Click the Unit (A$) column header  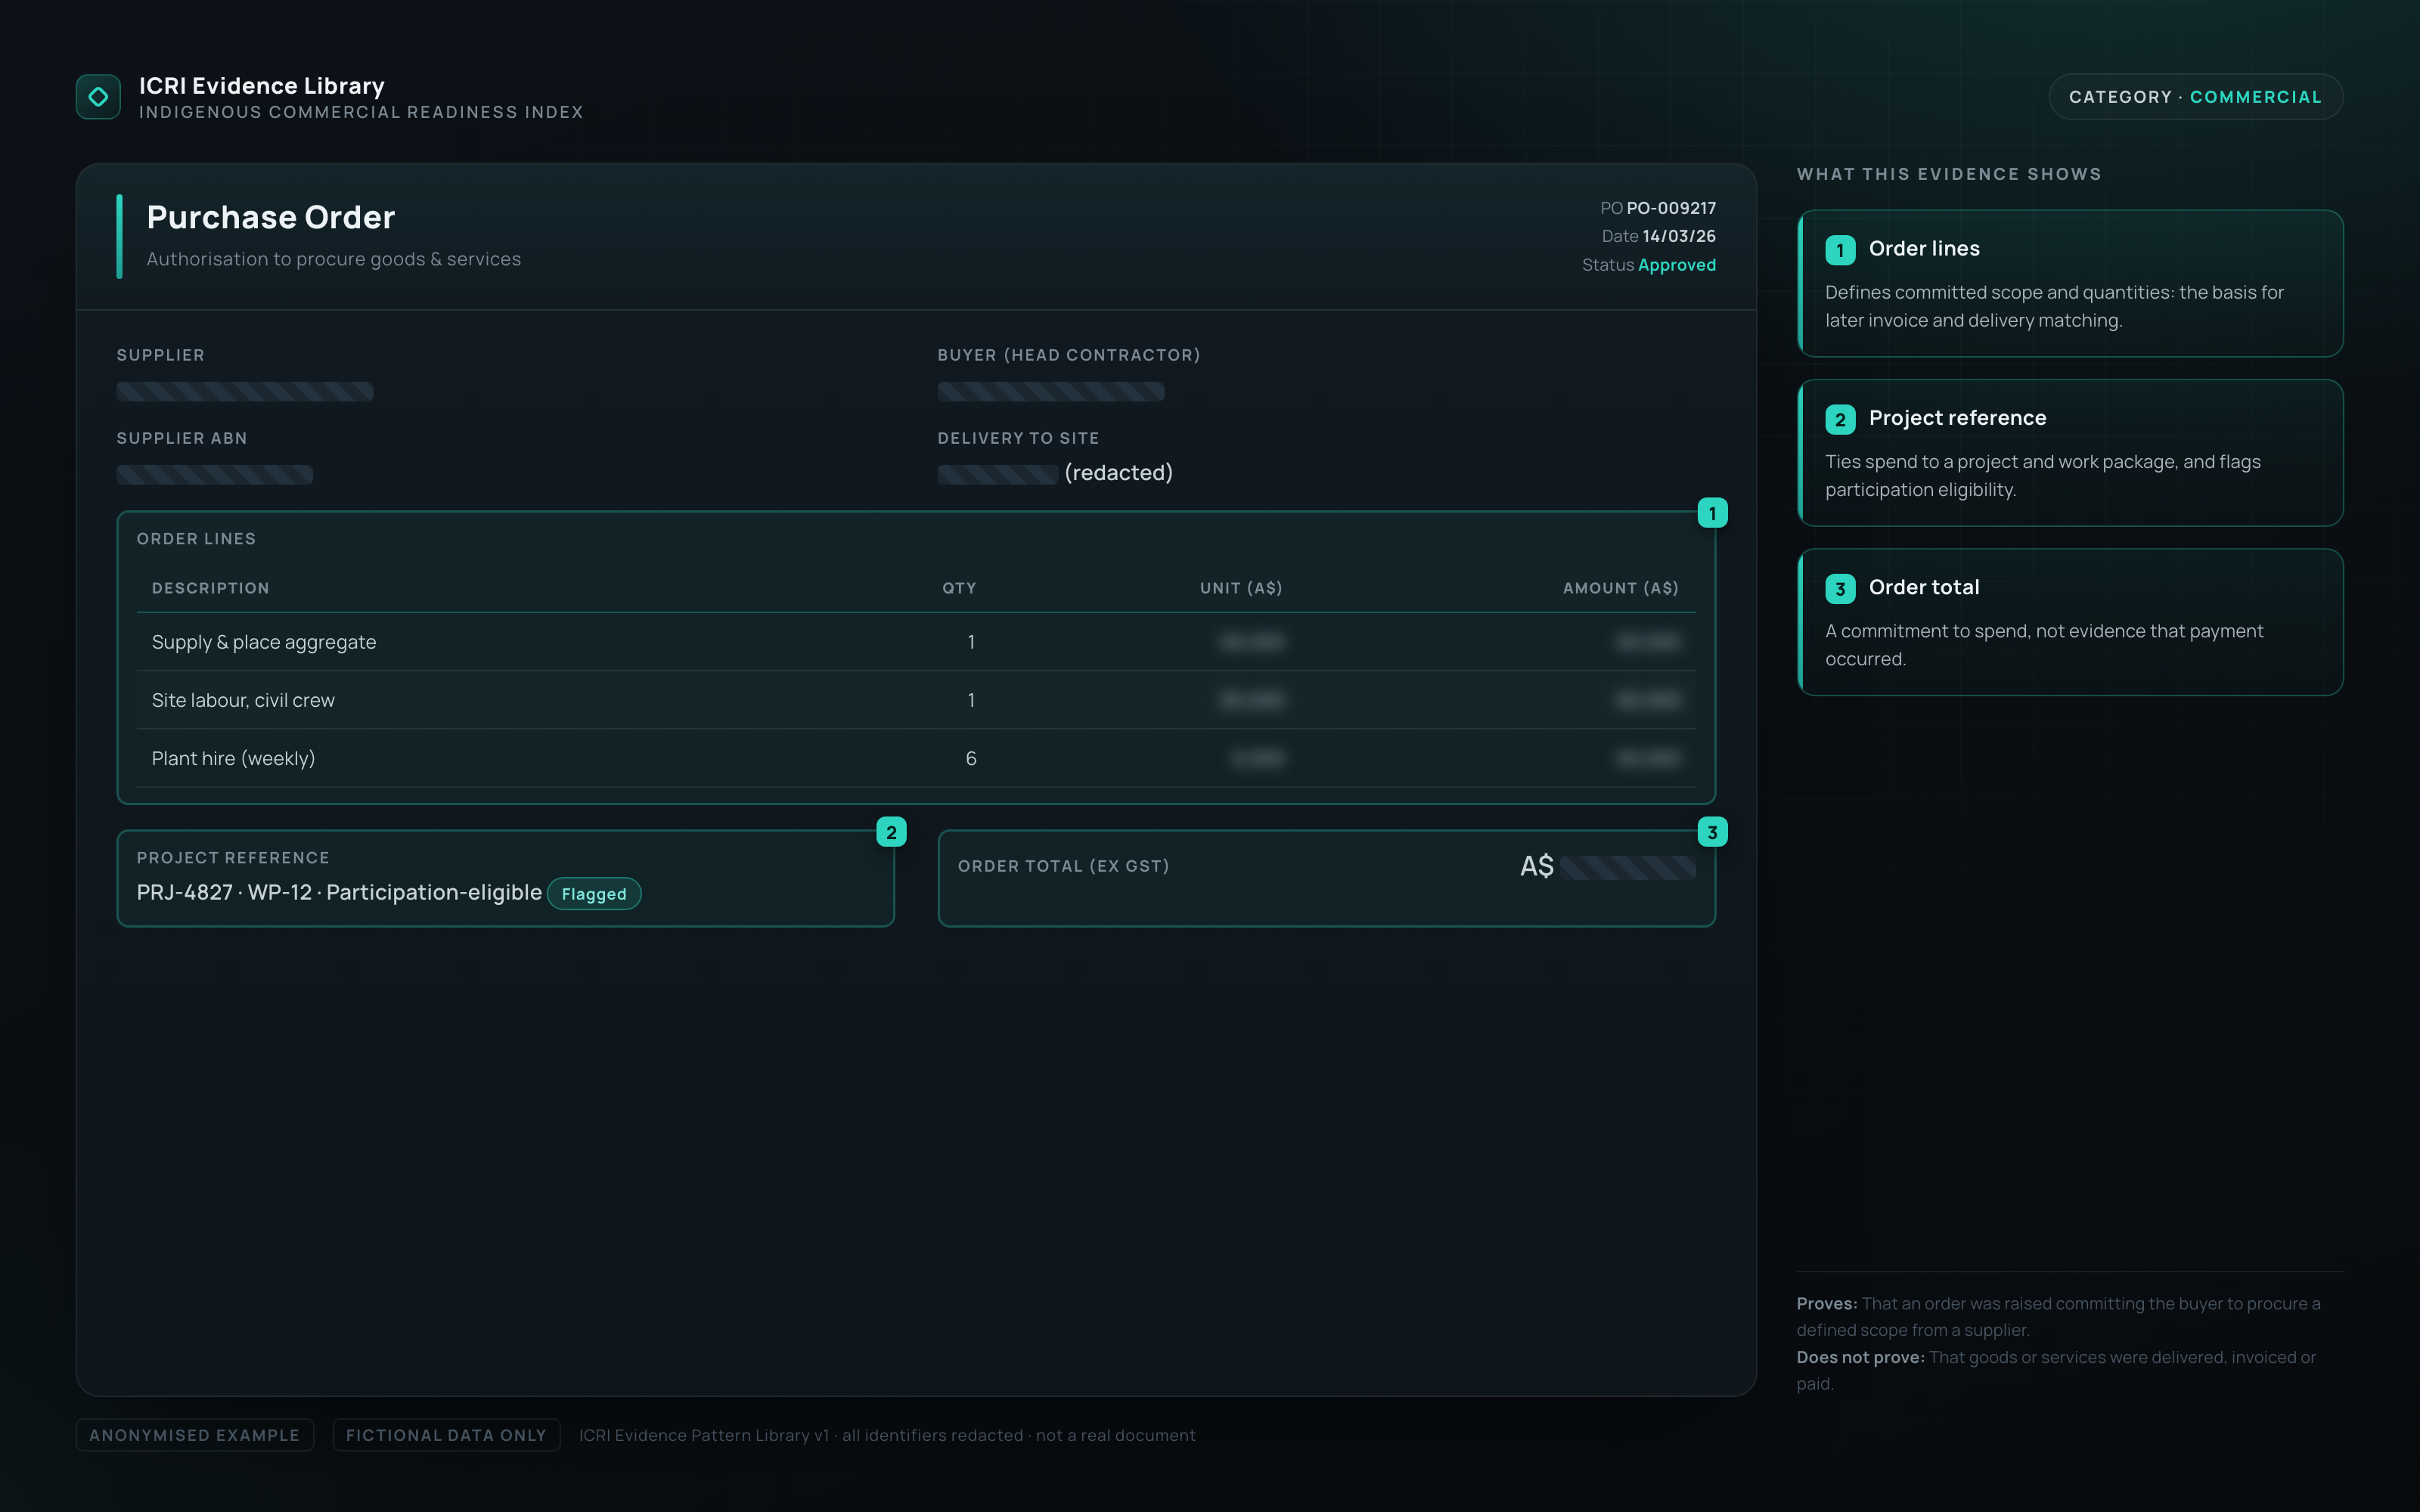pos(1241,588)
